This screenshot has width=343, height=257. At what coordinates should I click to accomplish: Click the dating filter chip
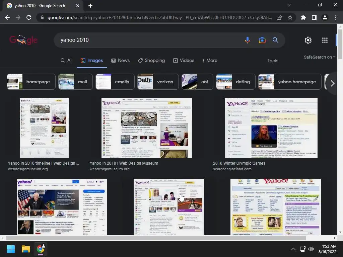[235, 82]
